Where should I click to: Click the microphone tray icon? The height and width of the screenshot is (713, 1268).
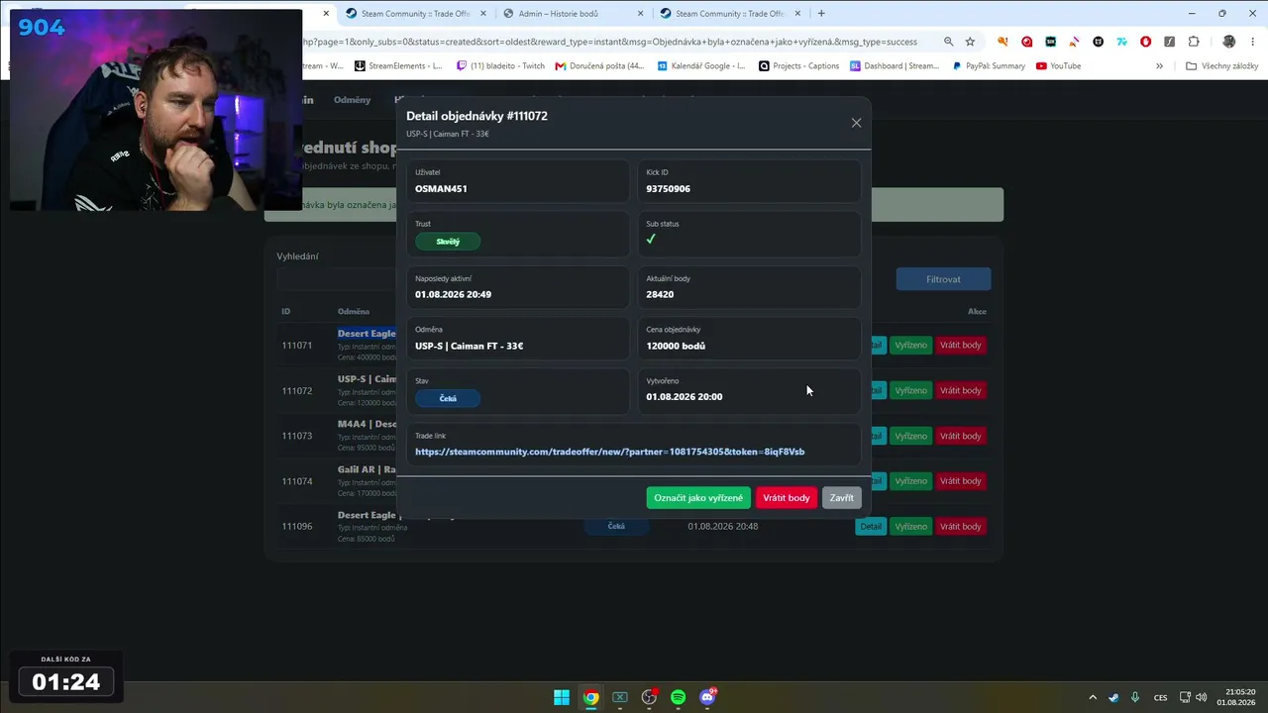coord(1135,697)
